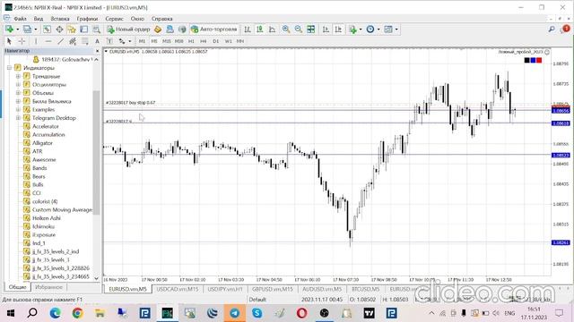Switch to H4 timeframe
The width and height of the screenshot is (574, 322).
pyautogui.click(x=204, y=41)
